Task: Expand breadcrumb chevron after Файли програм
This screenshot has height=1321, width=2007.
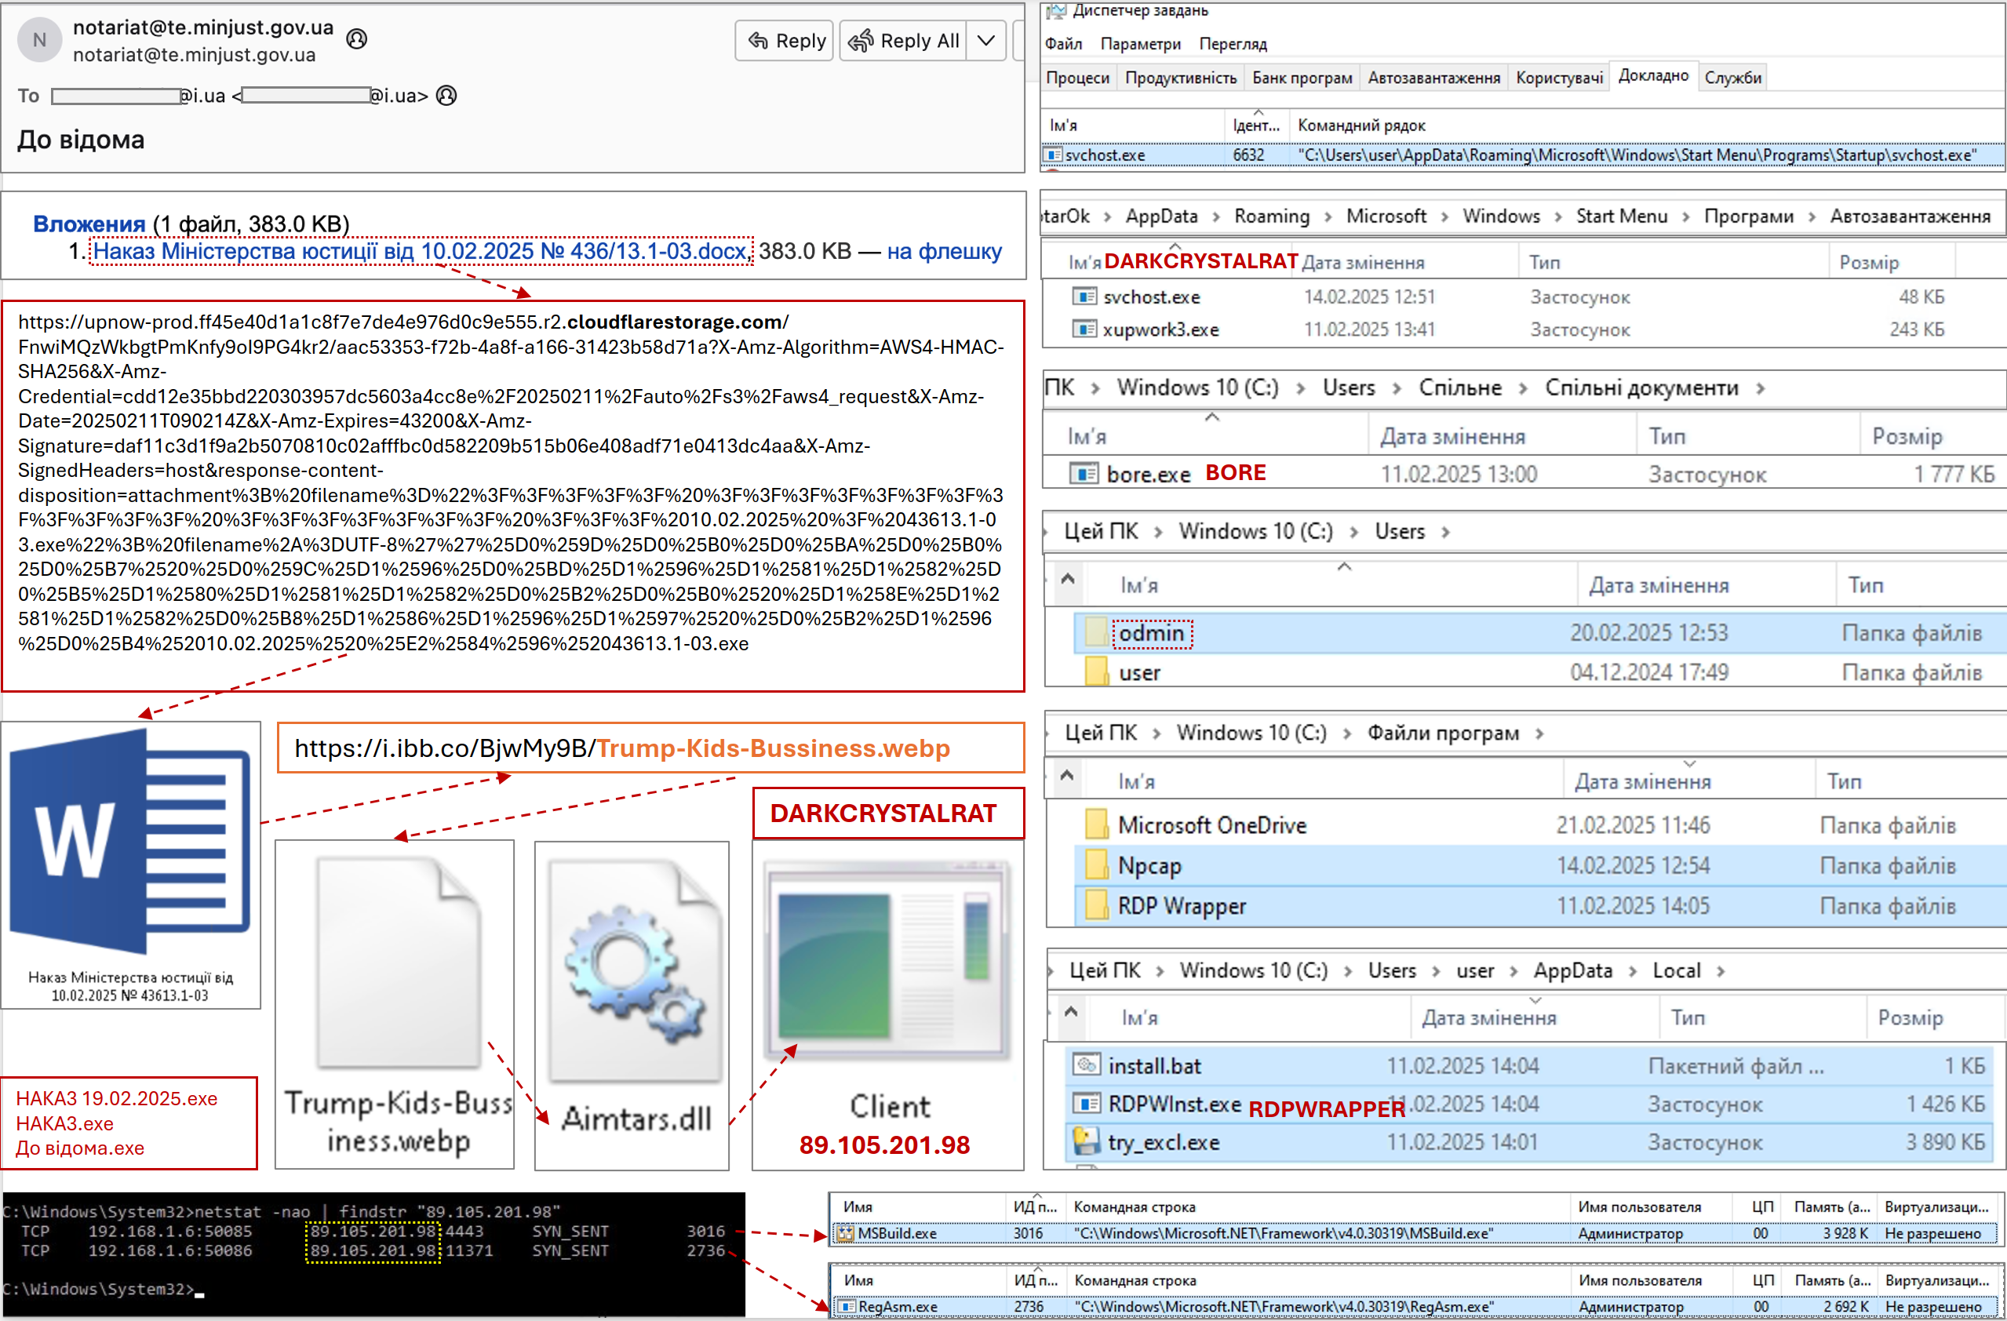Action: pyautogui.click(x=1540, y=733)
